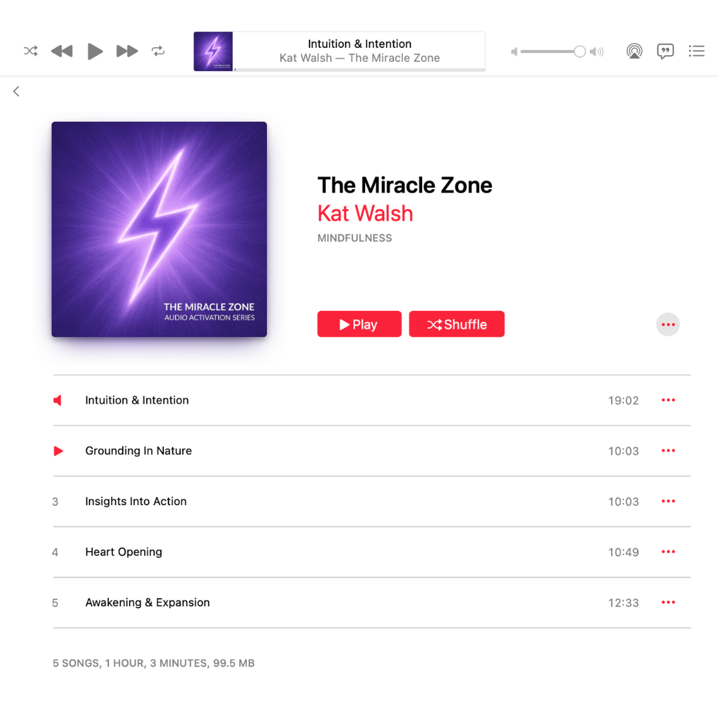Viewport: 717px width, 717px height.
Task: Play Grounding In Nature via red triangle
Action: (58, 451)
